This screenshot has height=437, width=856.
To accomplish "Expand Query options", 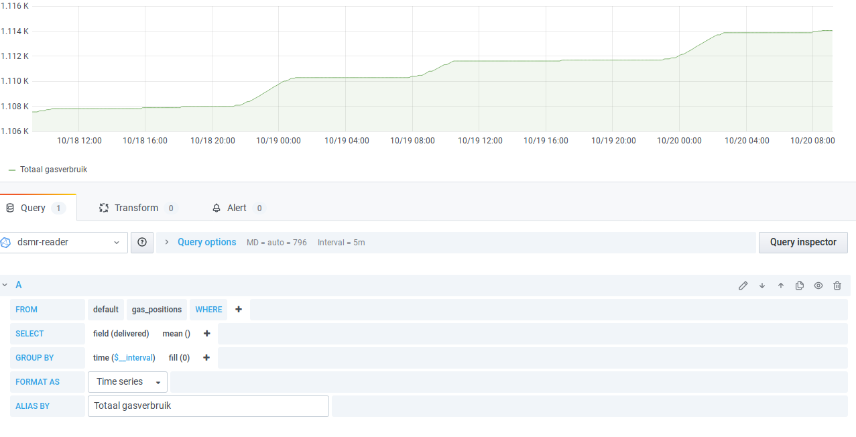I will (206, 242).
